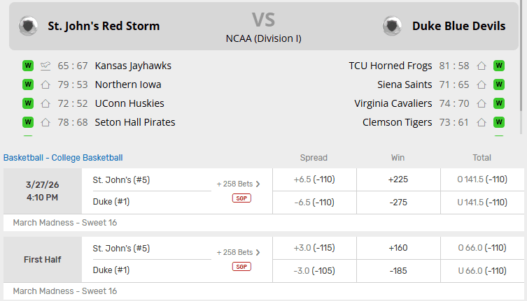Pick Under 66.0 first half total

point(482,271)
